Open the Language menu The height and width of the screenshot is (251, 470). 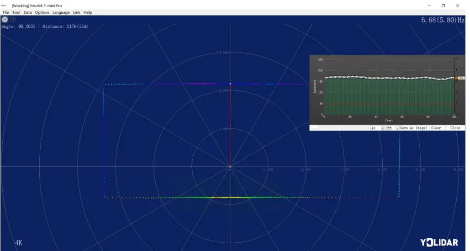[61, 12]
